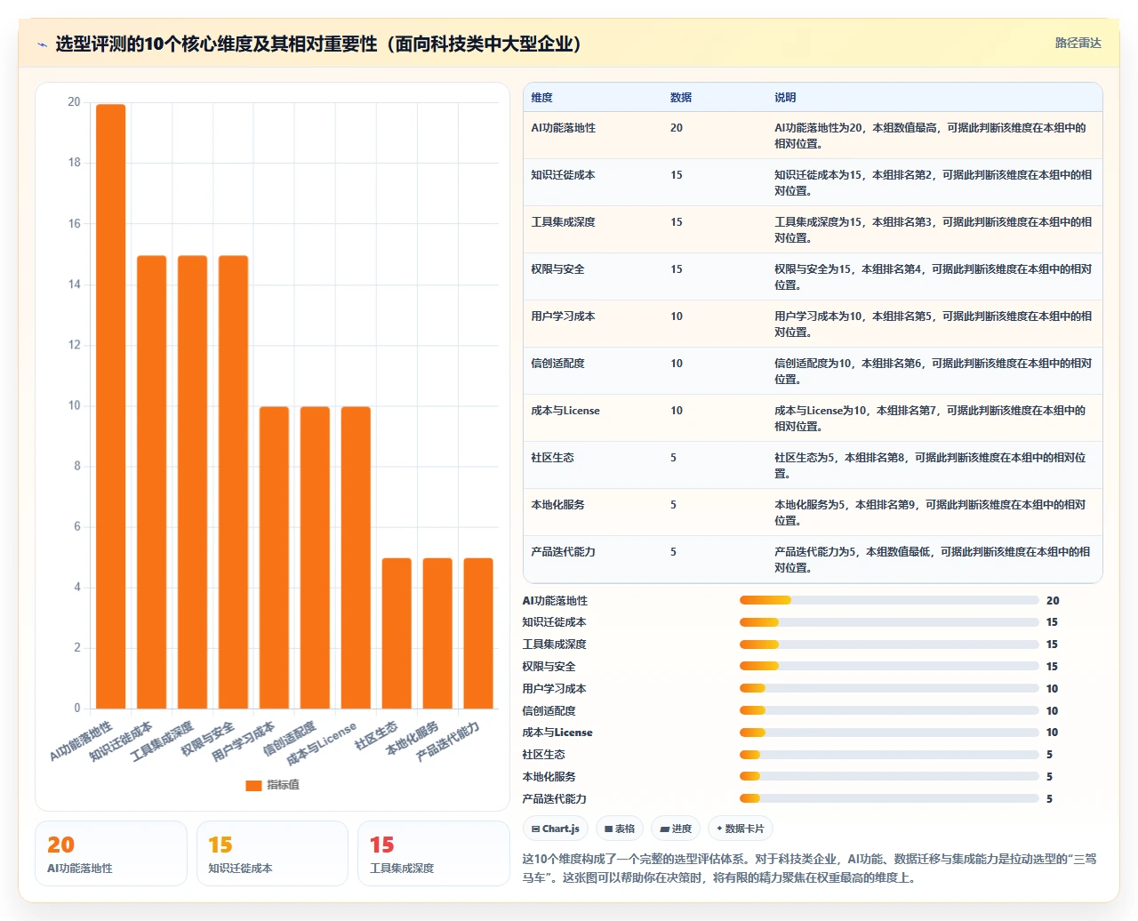Click the value 20 in the table
This screenshot has height=921, width=1138.
677,128
